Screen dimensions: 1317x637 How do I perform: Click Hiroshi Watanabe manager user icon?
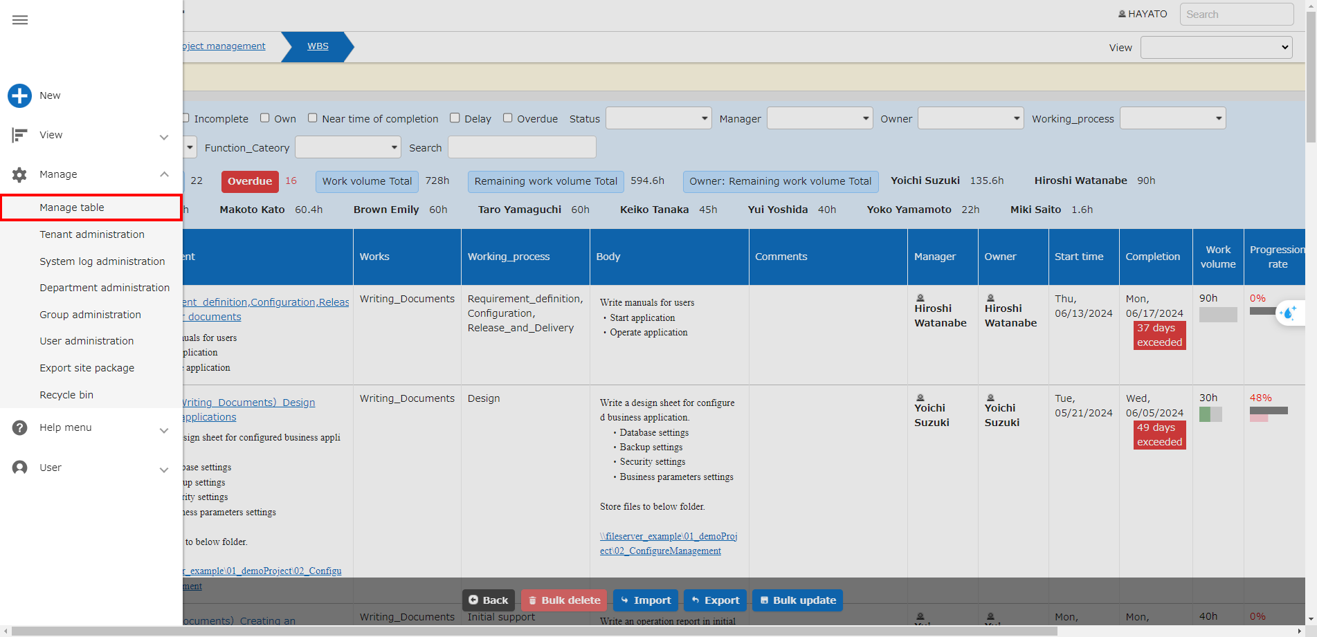coord(920,298)
